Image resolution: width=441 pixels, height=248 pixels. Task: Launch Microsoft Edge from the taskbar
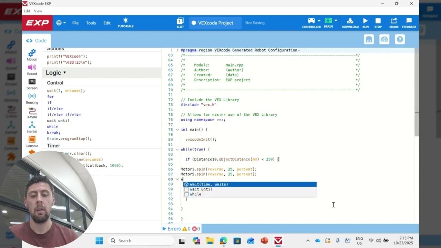point(223,240)
